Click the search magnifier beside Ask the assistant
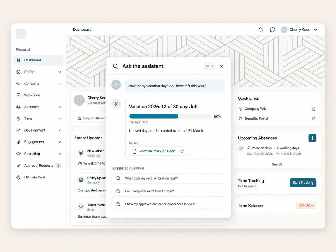 tap(115, 66)
